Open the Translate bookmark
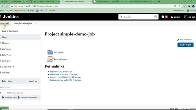 50,11
